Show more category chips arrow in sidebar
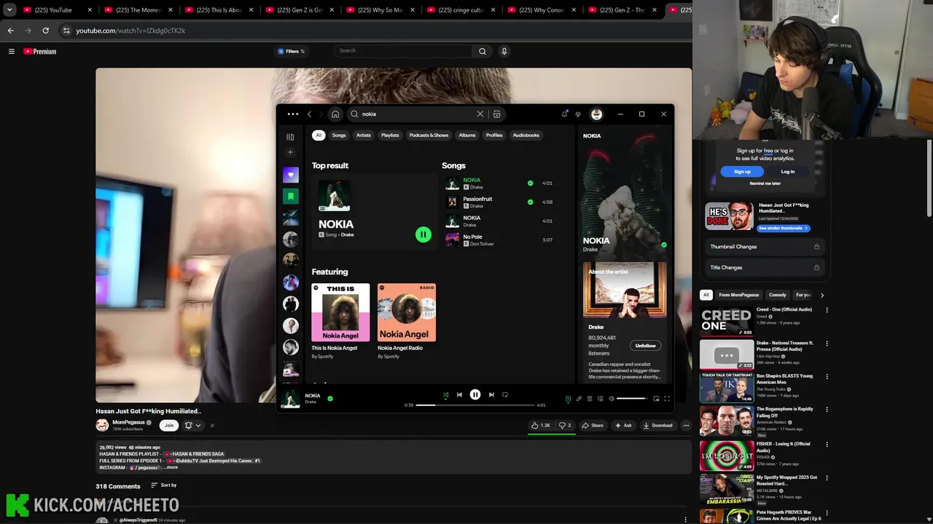933x524 pixels. (821, 295)
